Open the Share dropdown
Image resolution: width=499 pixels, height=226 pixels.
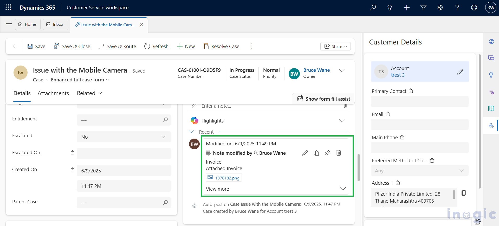click(x=335, y=46)
